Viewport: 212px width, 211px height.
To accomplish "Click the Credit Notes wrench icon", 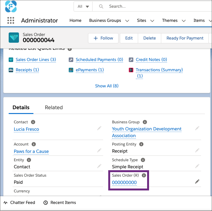I will click(x=131, y=60).
